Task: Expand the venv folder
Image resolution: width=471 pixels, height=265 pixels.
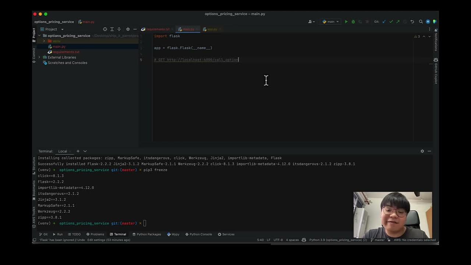Action: tap(44, 41)
